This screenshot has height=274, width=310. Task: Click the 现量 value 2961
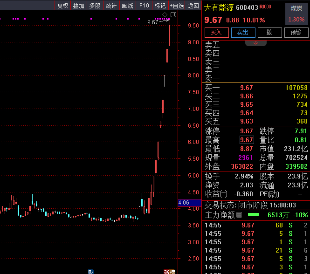[x=245, y=158]
